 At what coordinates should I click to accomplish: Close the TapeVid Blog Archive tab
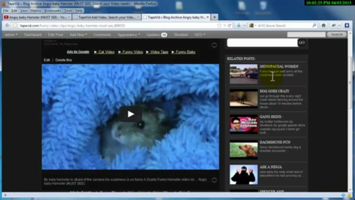tap(207, 17)
